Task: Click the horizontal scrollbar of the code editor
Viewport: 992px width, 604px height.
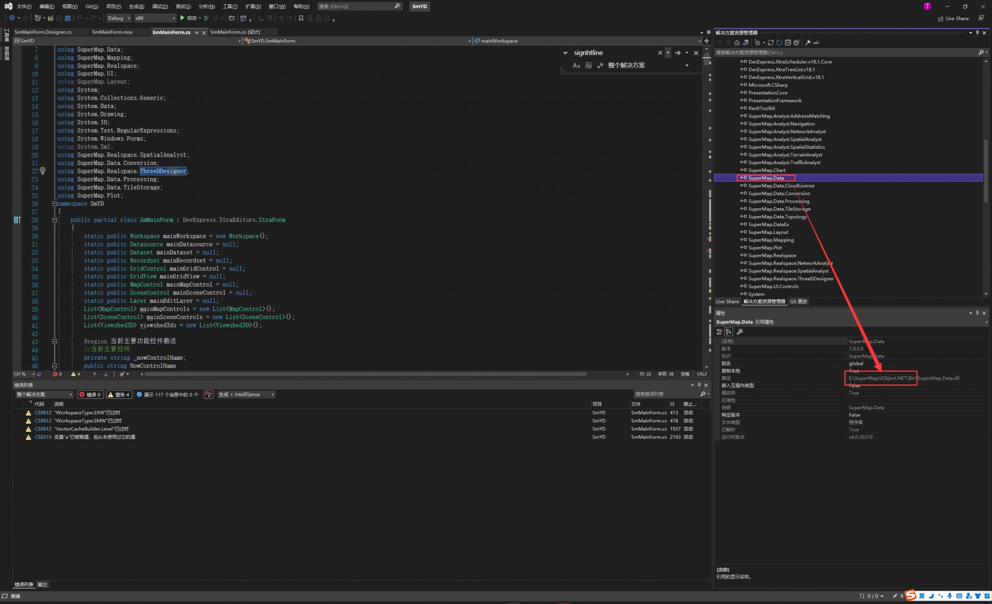Action: coord(365,374)
